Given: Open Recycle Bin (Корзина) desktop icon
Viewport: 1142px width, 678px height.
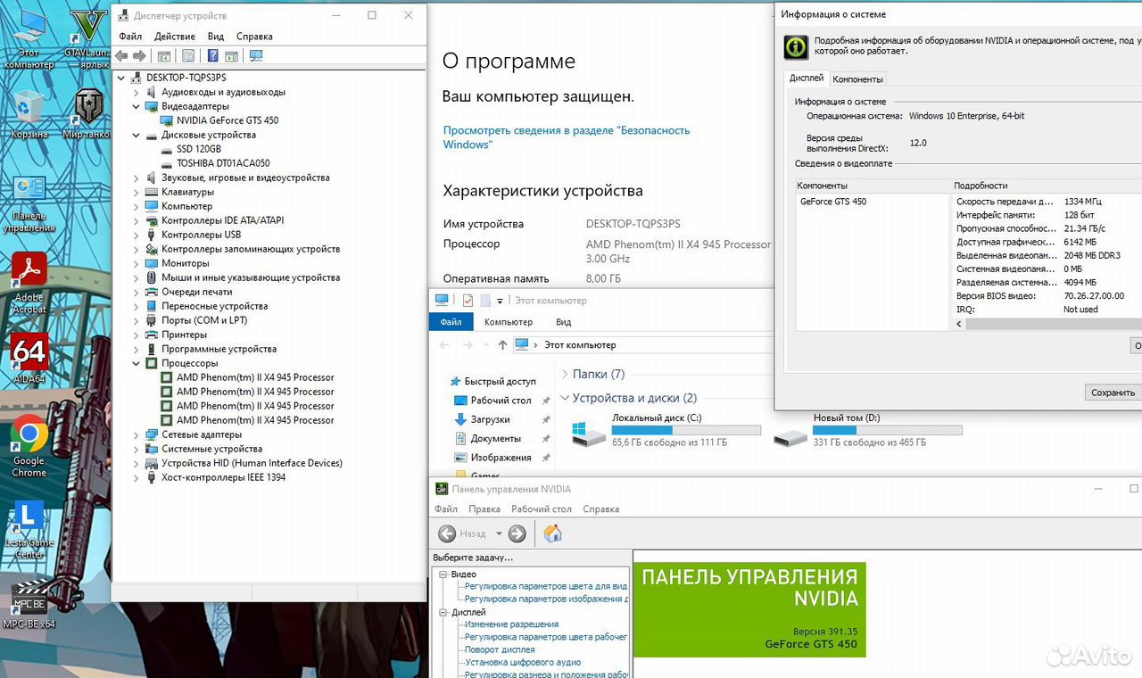Looking at the screenshot, I should tap(29, 113).
